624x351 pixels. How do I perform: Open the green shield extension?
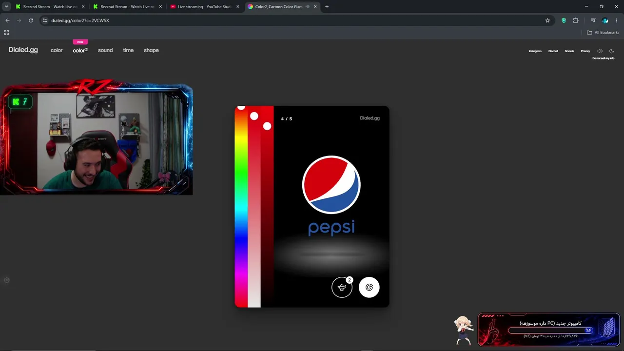[x=564, y=20]
